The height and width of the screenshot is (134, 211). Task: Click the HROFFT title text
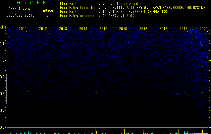click(35, 3)
